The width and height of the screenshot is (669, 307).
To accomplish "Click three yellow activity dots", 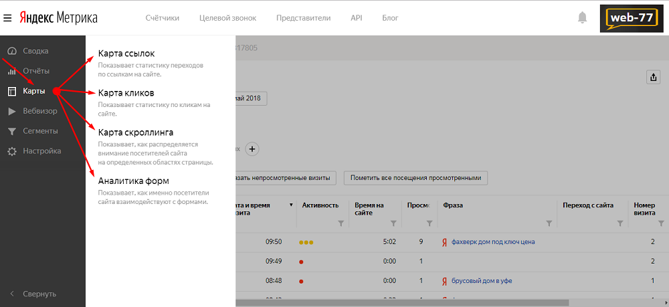I will [306, 243].
